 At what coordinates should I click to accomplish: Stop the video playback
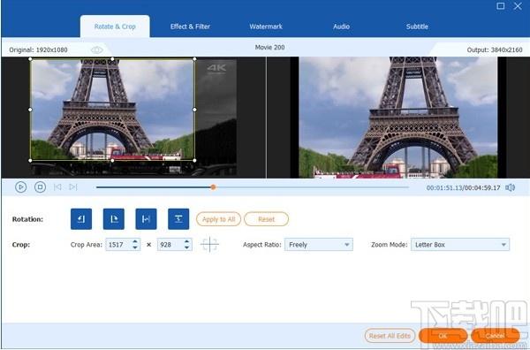click(x=40, y=187)
